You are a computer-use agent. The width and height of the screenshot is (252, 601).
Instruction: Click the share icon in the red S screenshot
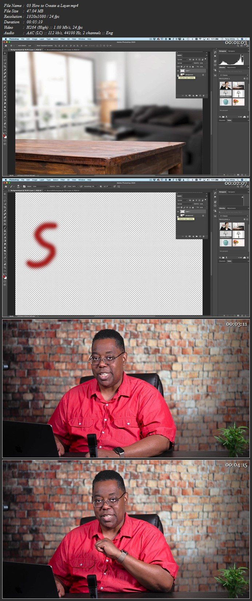pyautogui.click(x=248, y=187)
